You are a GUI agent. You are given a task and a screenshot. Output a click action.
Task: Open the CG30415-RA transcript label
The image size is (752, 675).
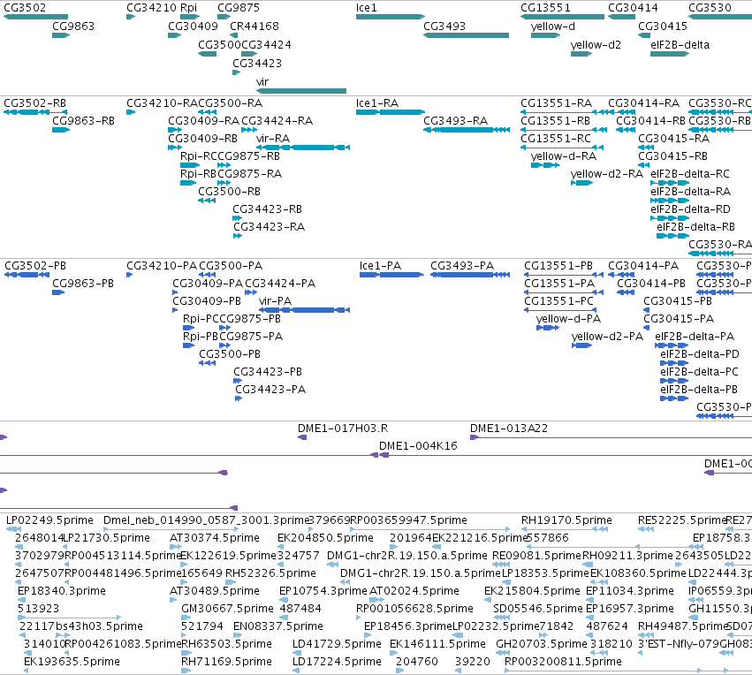673,139
